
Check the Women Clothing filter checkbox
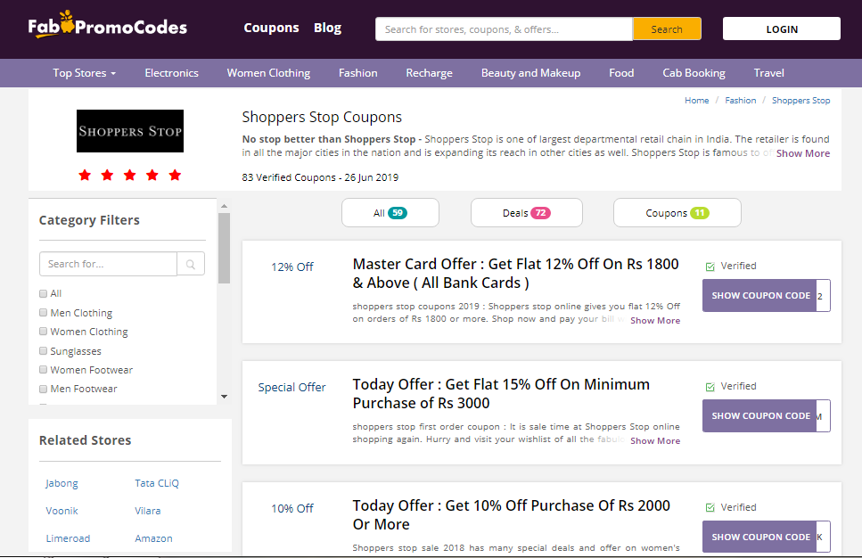pos(43,332)
